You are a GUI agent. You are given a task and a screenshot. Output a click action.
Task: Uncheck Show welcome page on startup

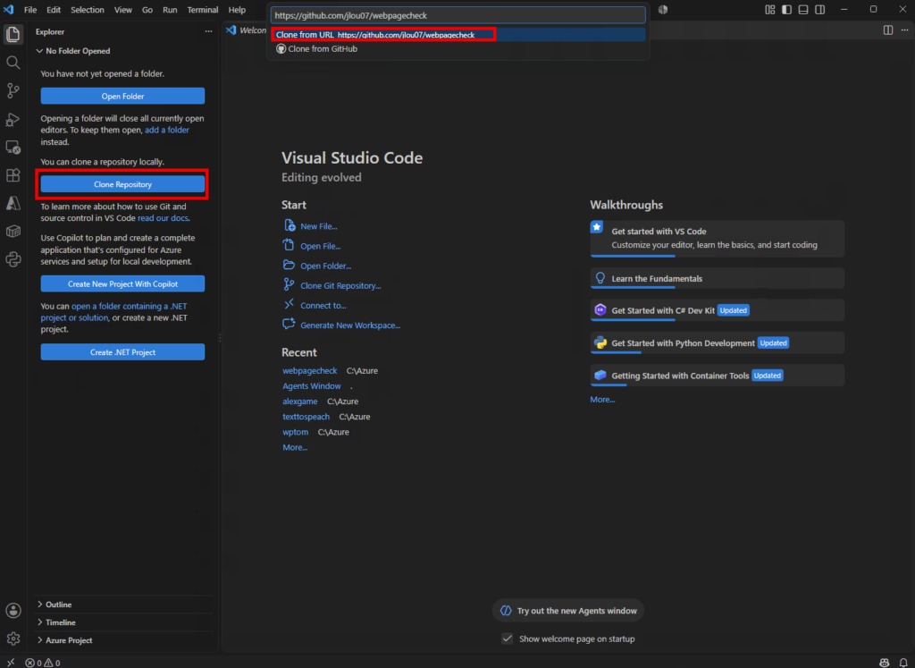pyautogui.click(x=508, y=638)
